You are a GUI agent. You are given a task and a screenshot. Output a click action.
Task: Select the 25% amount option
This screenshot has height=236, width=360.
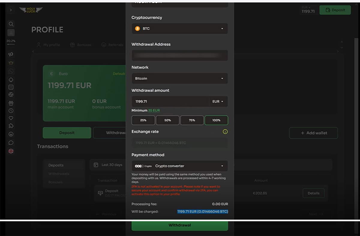click(x=143, y=120)
